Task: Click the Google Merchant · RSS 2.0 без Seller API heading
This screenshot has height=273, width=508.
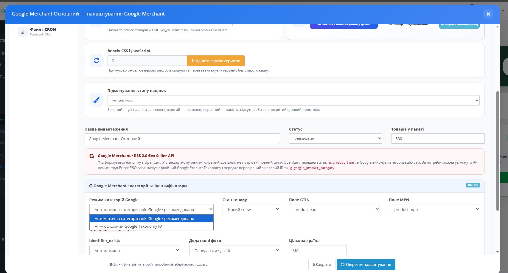Action: click(x=136, y=156)
